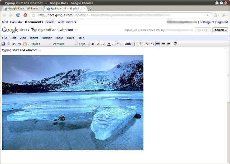Image resolution: width=230 pixels, height=164 pixels.
Task: Open the Table menu
Action: point(59,38)
